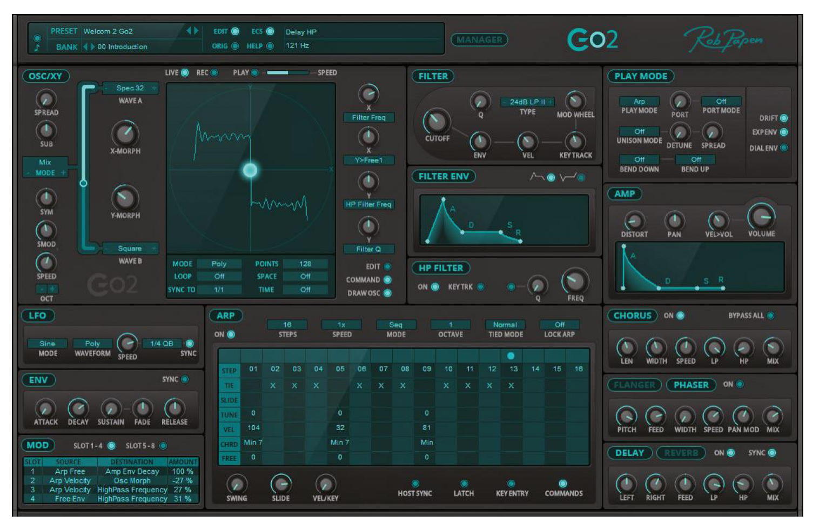Image resolution: width=819 pixels, height=529 pixels.
Task: Click the HP Filter Freq knob
Action: tap(575, 280)
